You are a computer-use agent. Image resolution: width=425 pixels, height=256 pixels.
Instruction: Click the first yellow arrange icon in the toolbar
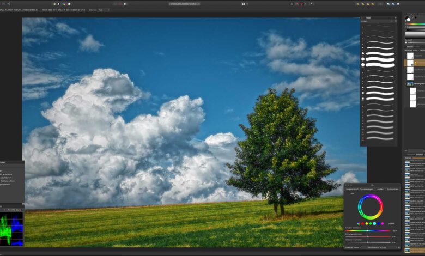coord(358,4)
